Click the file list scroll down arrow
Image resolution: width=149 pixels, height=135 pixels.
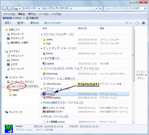(133, 122)
